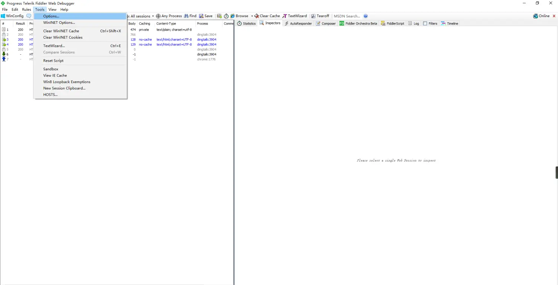The width and height of the screenshot is (558, 285).
Task: Click the Tearoff toolbar button
Action: 320,16
